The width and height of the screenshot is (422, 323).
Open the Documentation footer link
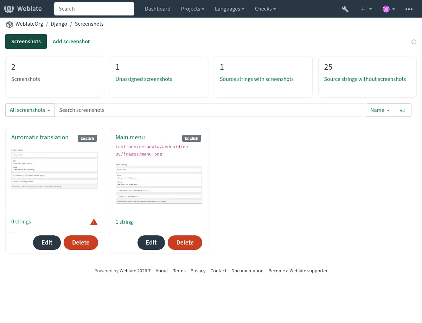tap(247, 271)
